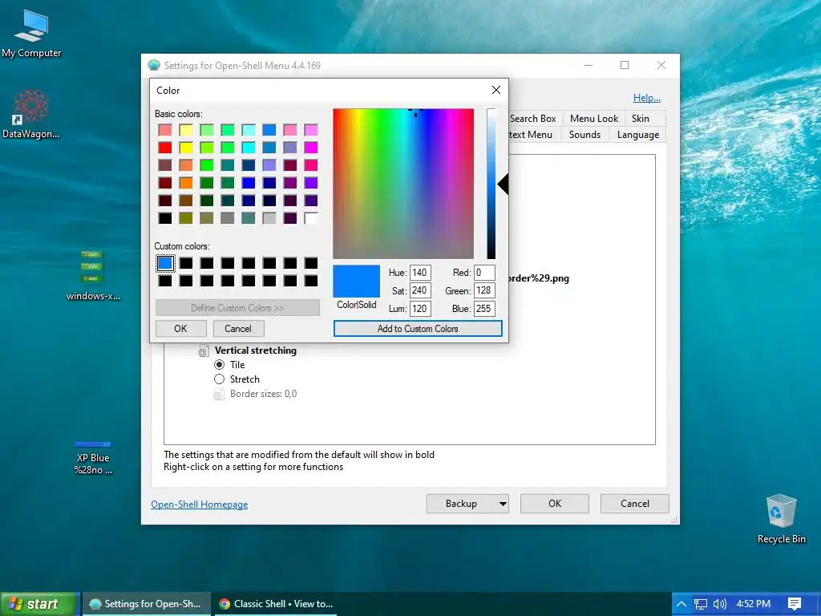The width and height of the screenshot is (821, 616).
Task: Switch to the Language tab
Action: (x=637, y=135)
